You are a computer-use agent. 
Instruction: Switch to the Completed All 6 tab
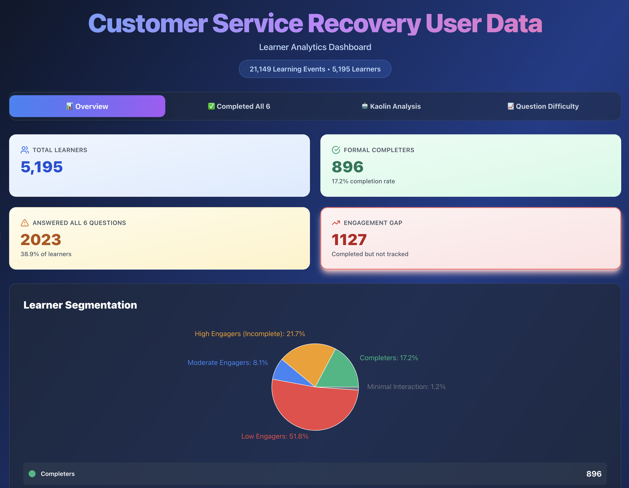tap(239, 106)
